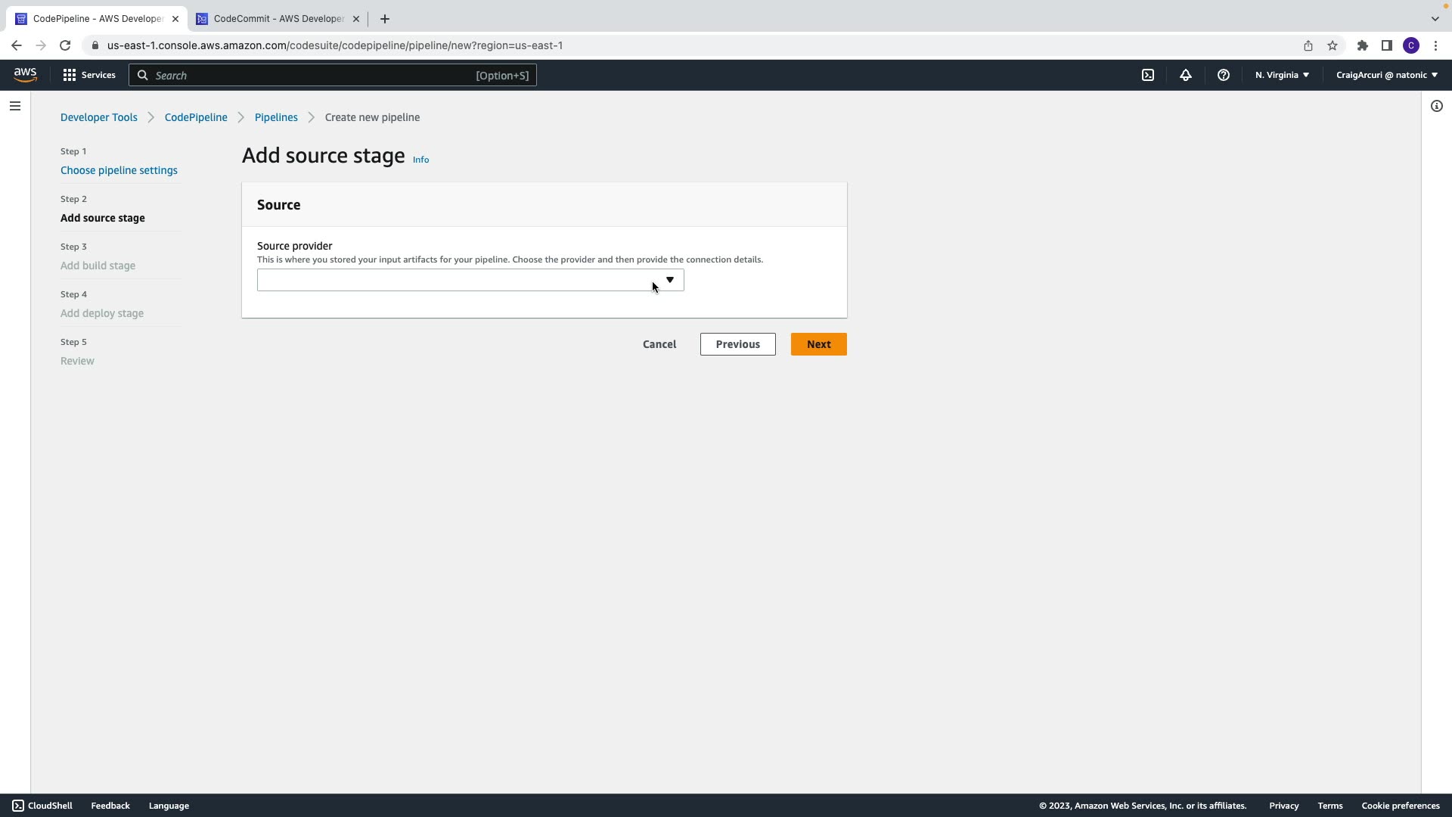Click the orange Next button
This screenshot has height=817, width=1452.
pyautogui.click(x=818, y=344)
